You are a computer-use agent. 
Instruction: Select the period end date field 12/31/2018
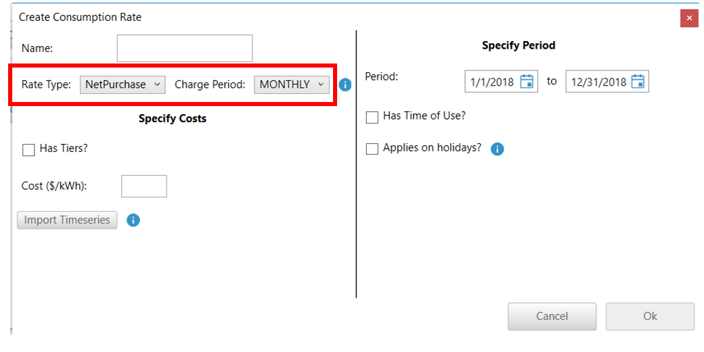(x=598, y=82)
